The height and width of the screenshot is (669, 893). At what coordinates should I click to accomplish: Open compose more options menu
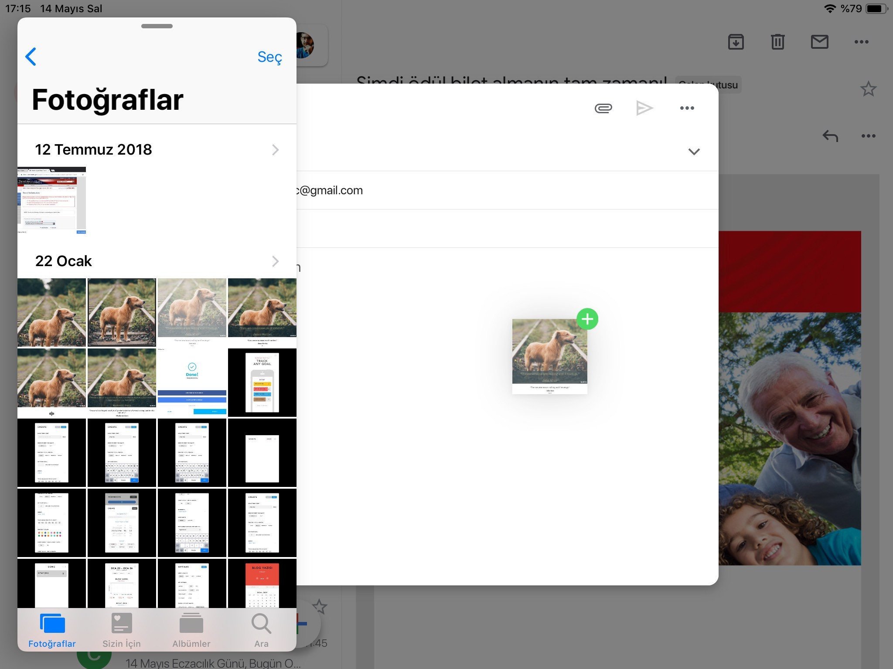pyautogui.click(x=687, y=108)
